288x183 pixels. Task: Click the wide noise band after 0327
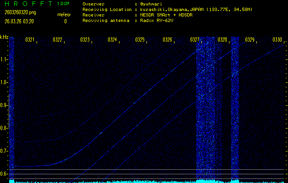[206, 110]
